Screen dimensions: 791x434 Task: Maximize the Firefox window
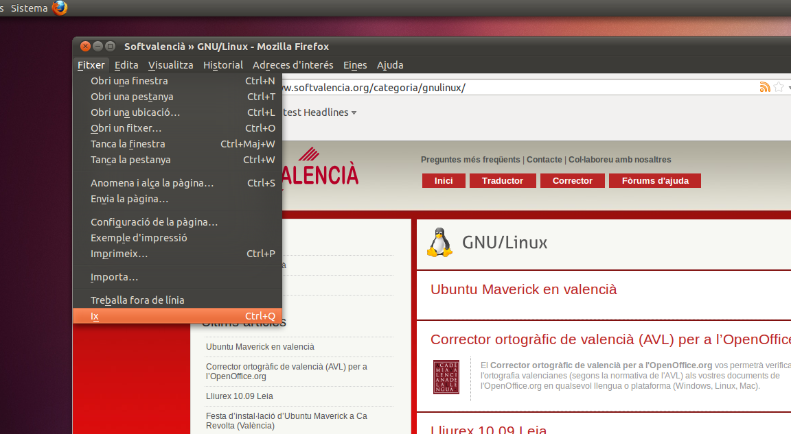coord(111,47)
